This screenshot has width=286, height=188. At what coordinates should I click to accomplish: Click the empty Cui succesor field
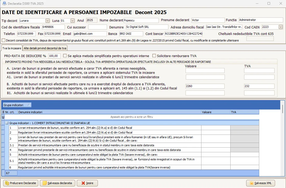[x=97, y=27]
